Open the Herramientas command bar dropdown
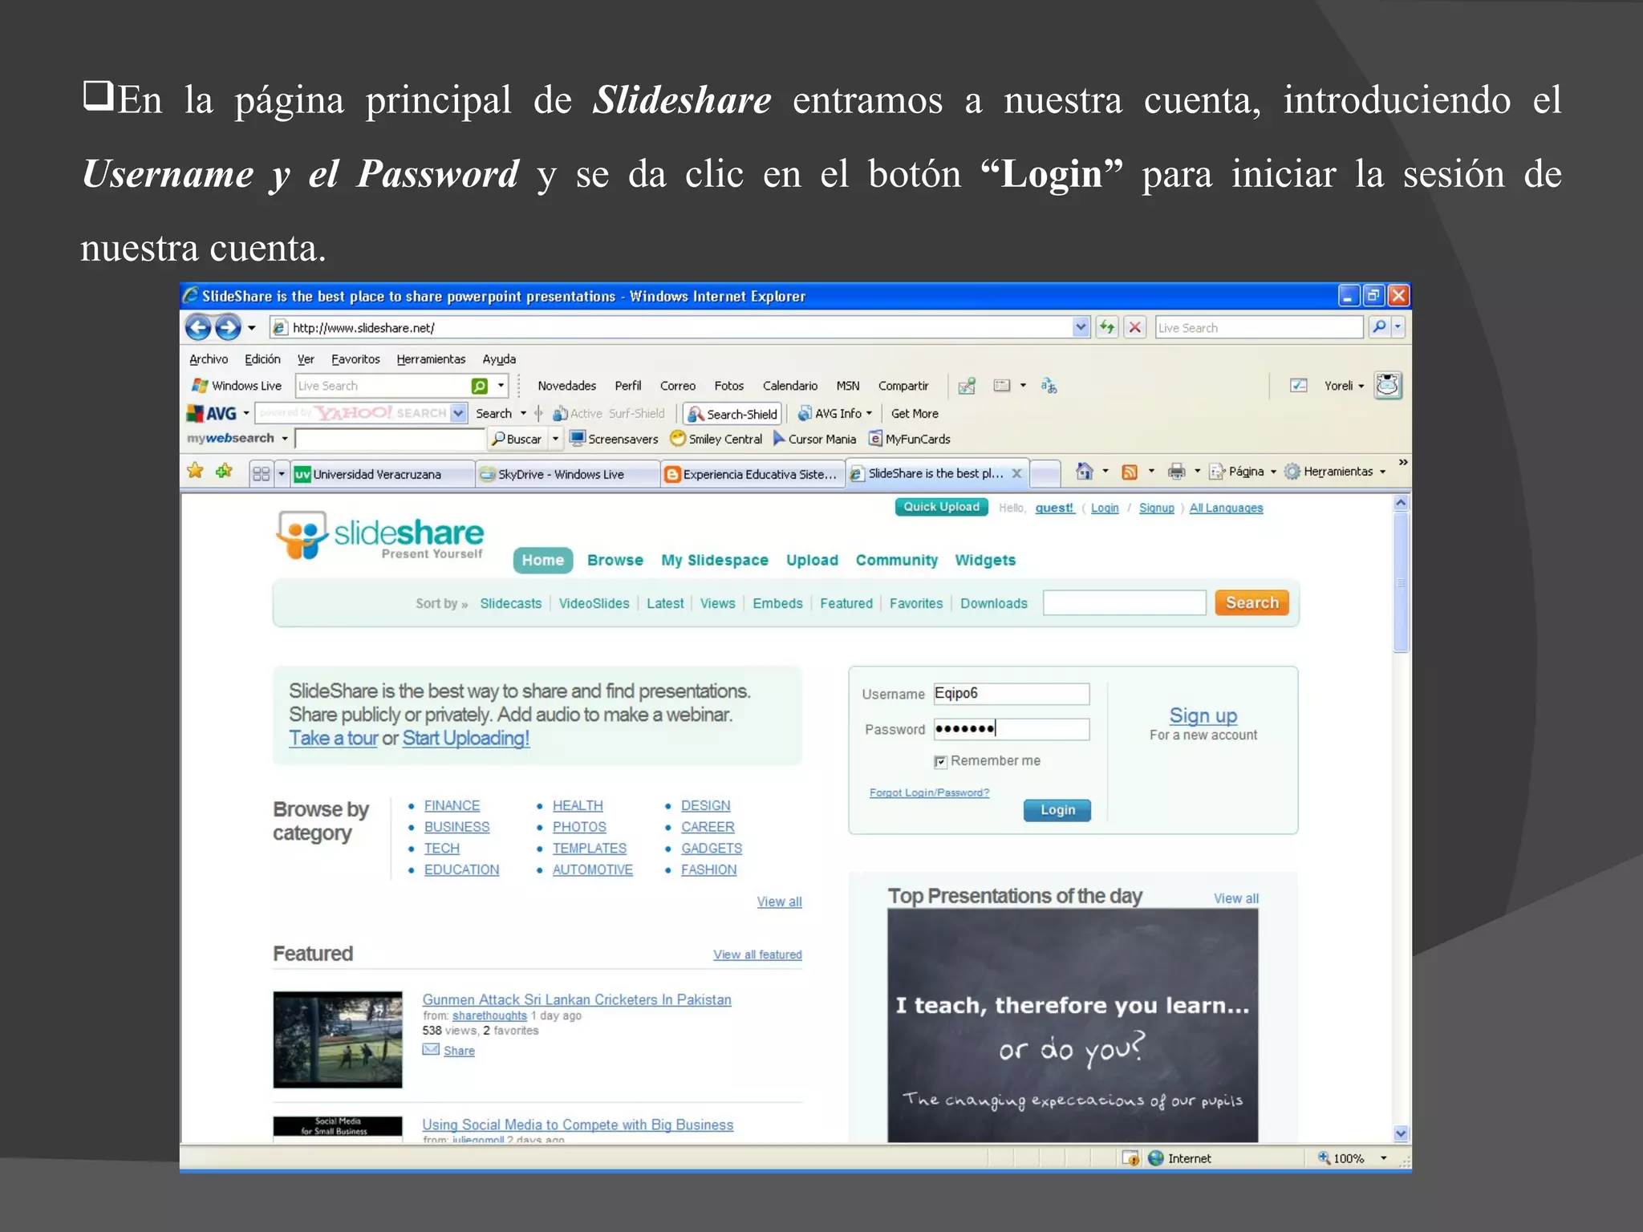Screen dimensions: 1643x1232 (1382, 472)
